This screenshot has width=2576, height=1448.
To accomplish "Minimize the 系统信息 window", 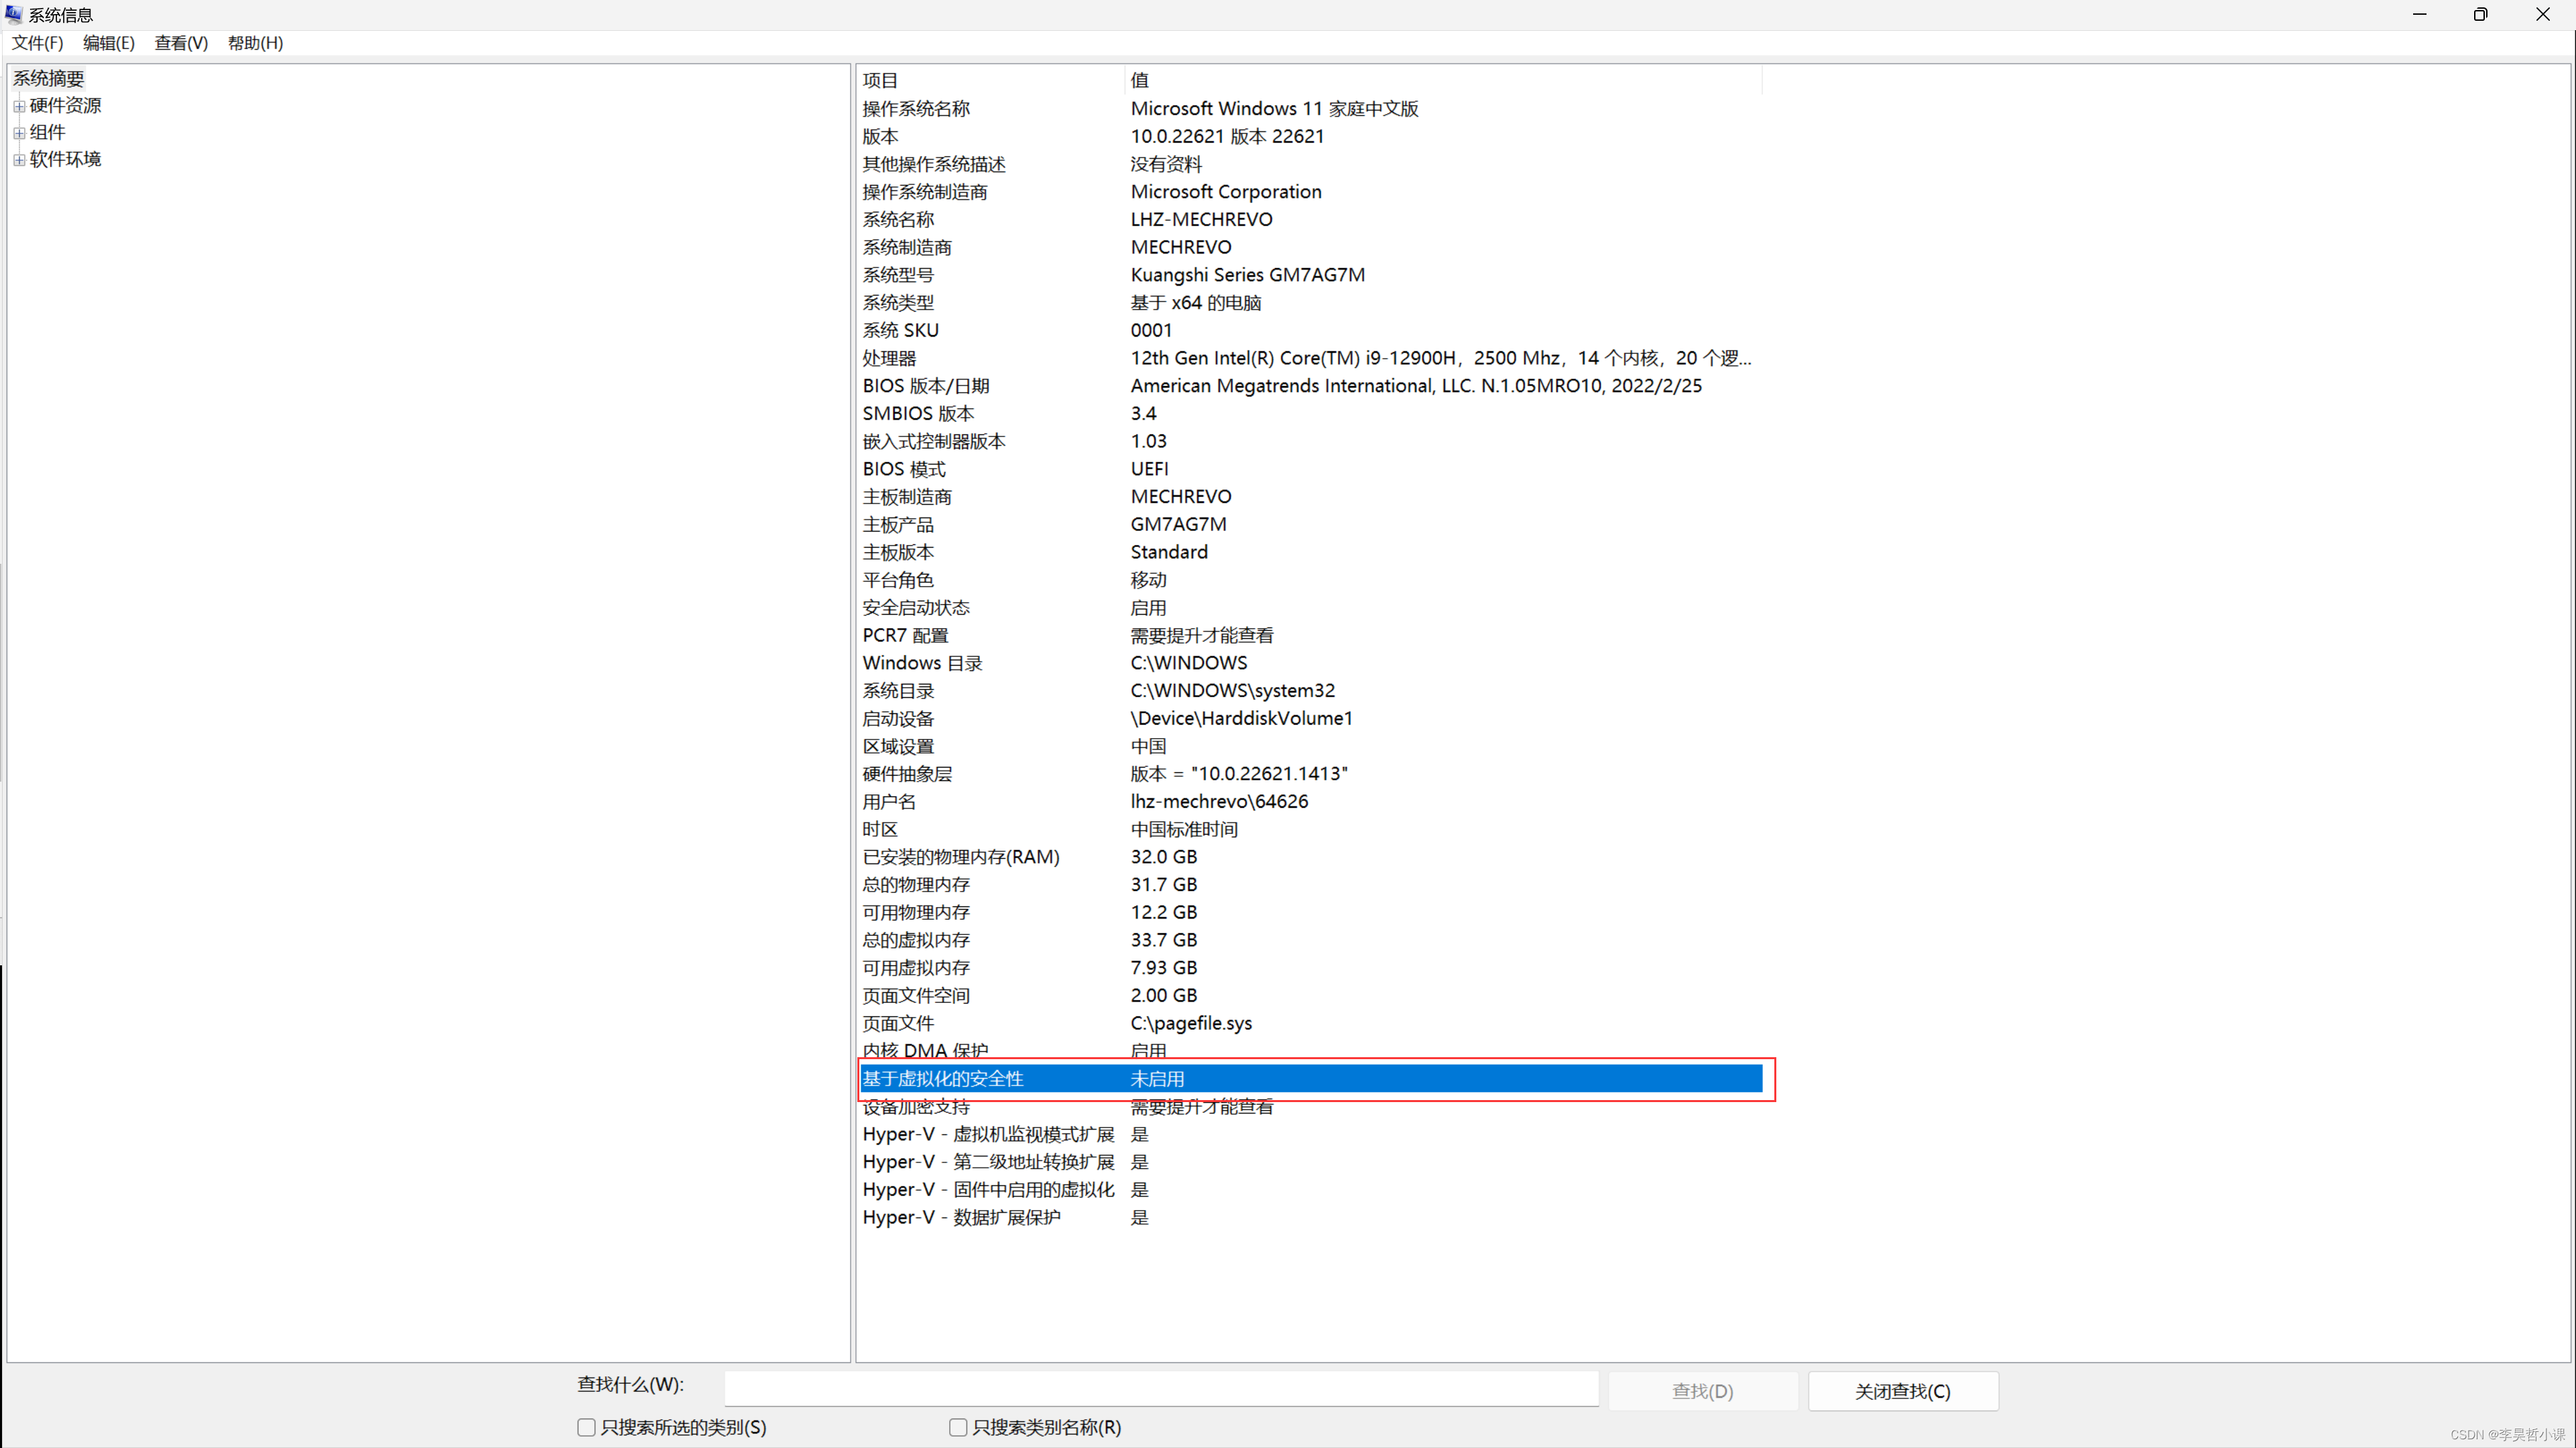I will pyautogui.click(x=2419, y=14).
